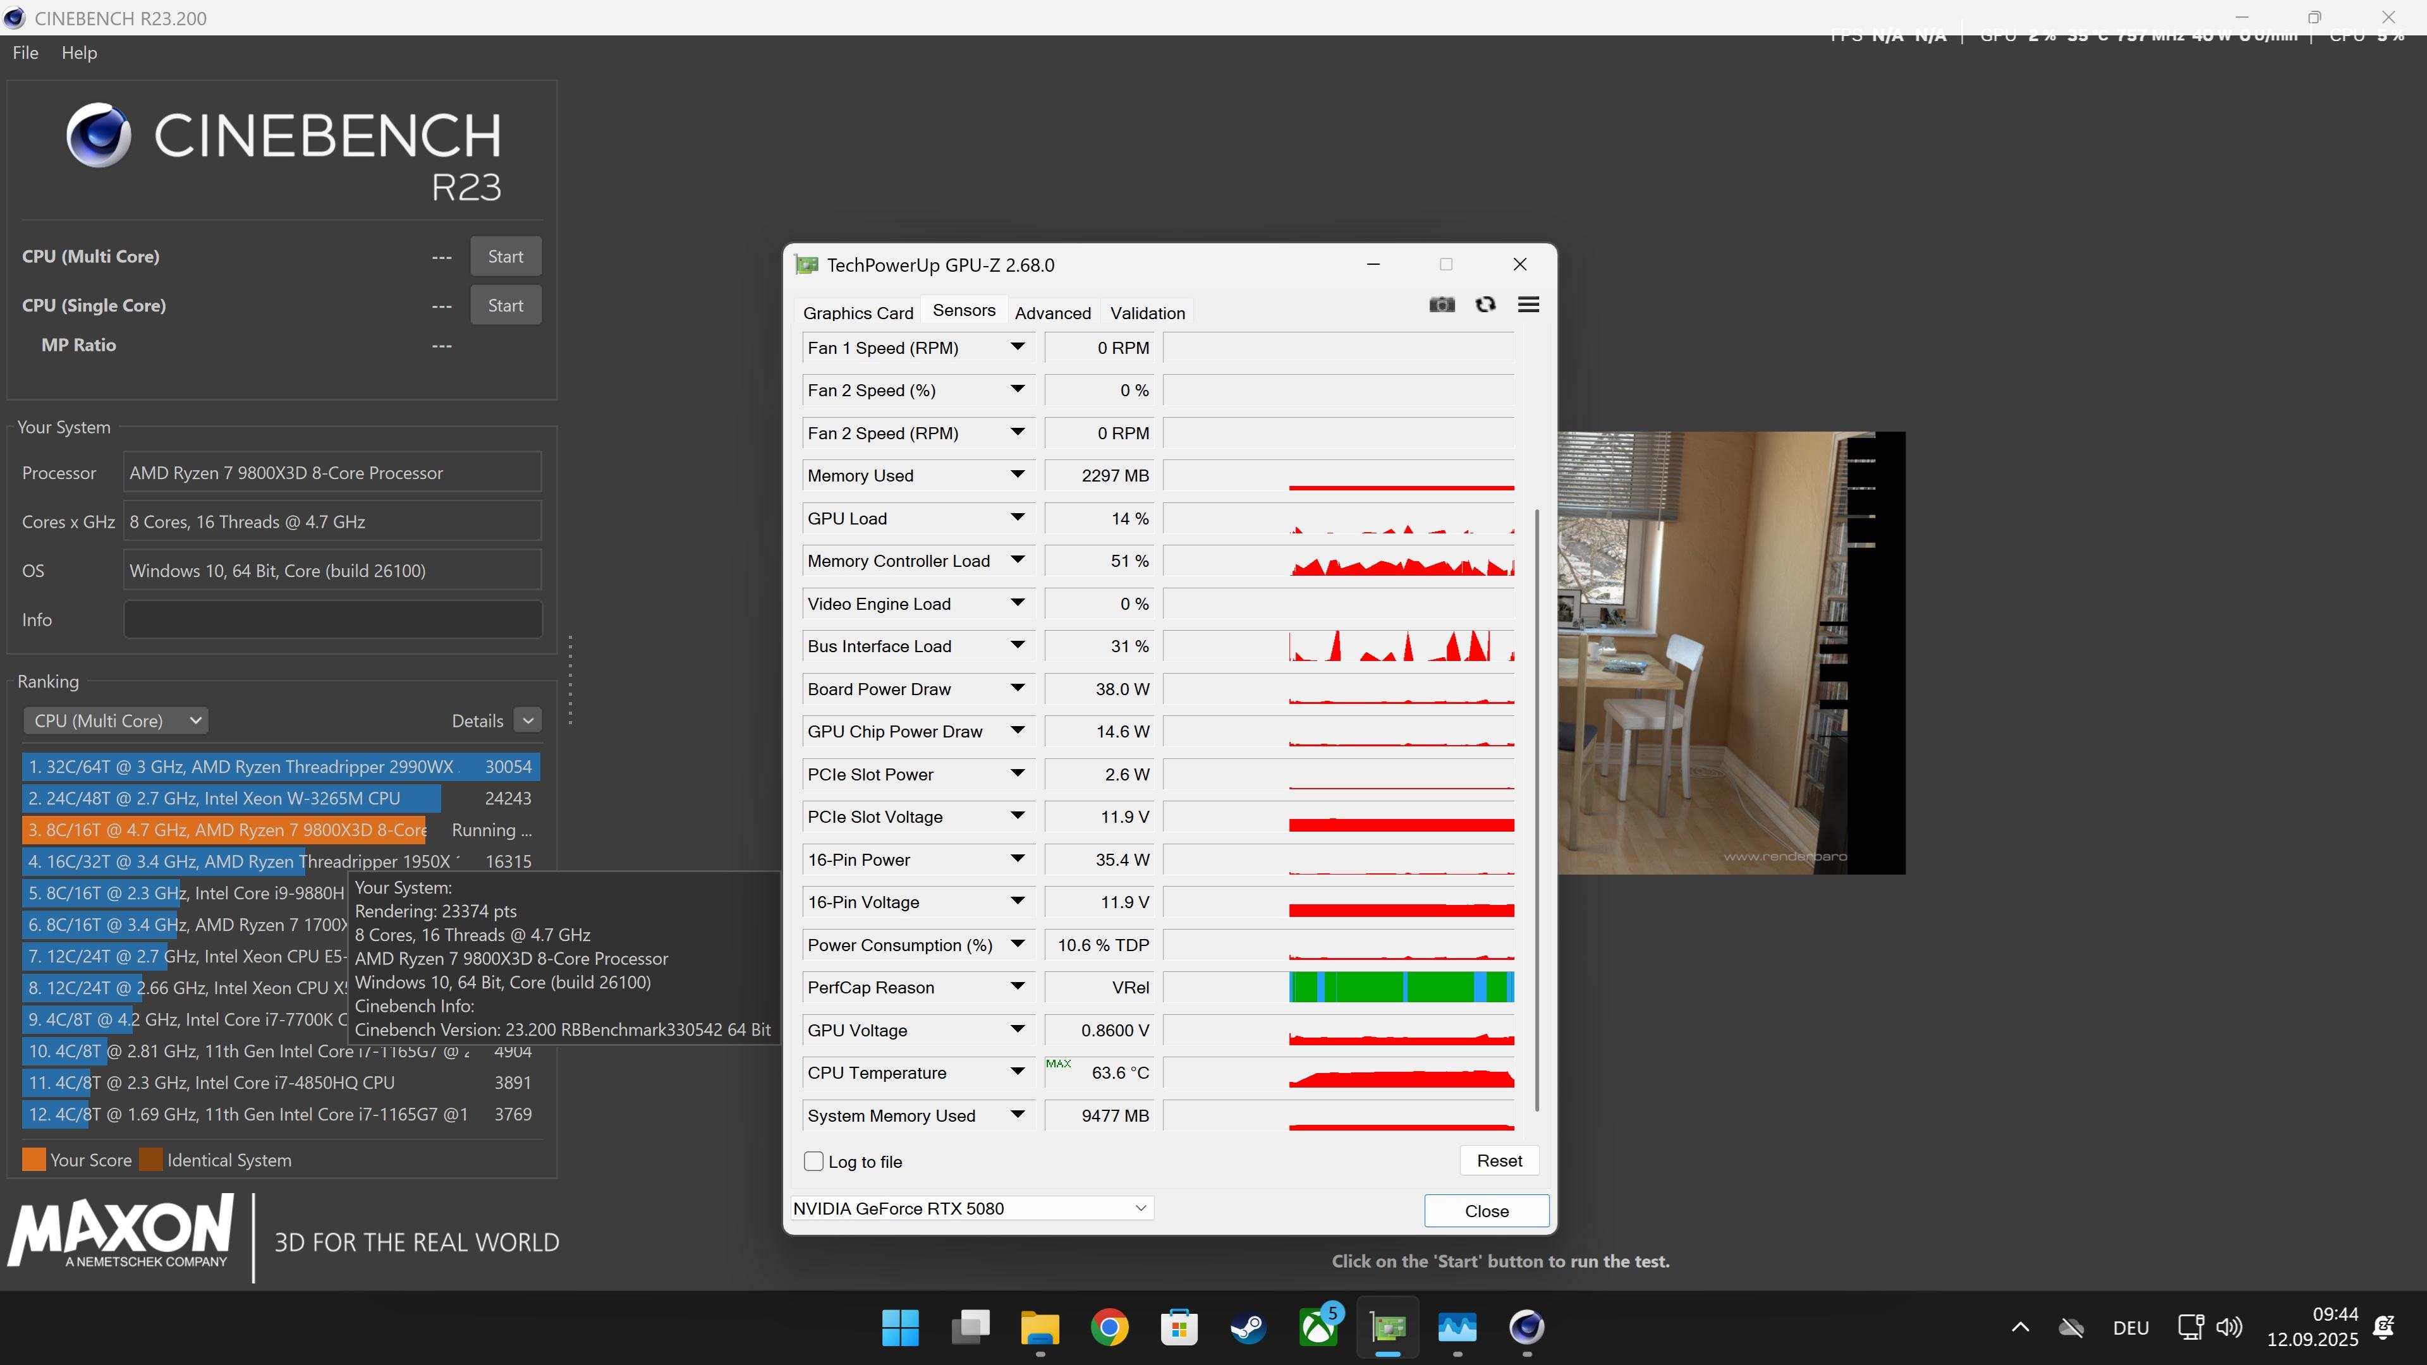Open the Microsoft Store taskbar icon
Screen dimensions: 2427x1365
(1179, 1328)
